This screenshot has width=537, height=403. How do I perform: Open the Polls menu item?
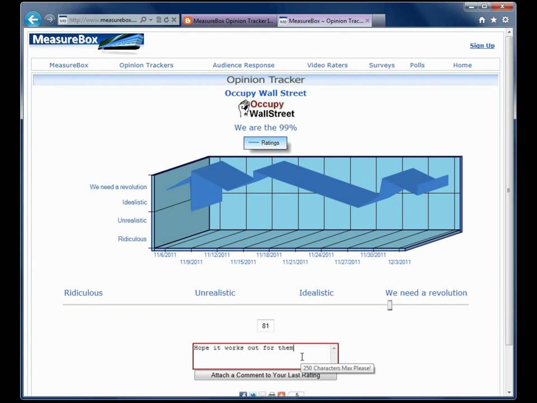coord(417,65)
